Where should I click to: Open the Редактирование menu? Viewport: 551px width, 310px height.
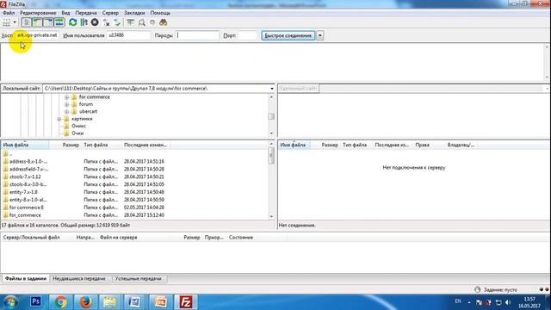click(38, 13)
